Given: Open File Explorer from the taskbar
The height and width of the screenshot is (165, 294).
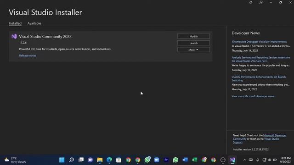Looking at the screenshot, I should pyautogui.click(x=100, y=160).
